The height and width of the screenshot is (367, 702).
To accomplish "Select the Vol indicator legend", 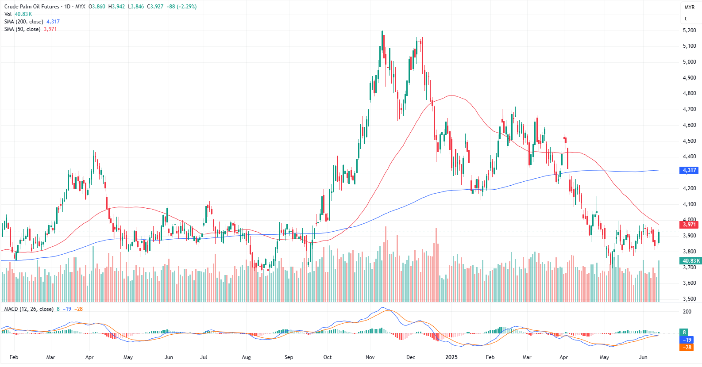I will pyautogui.click(x=8, y=14).
